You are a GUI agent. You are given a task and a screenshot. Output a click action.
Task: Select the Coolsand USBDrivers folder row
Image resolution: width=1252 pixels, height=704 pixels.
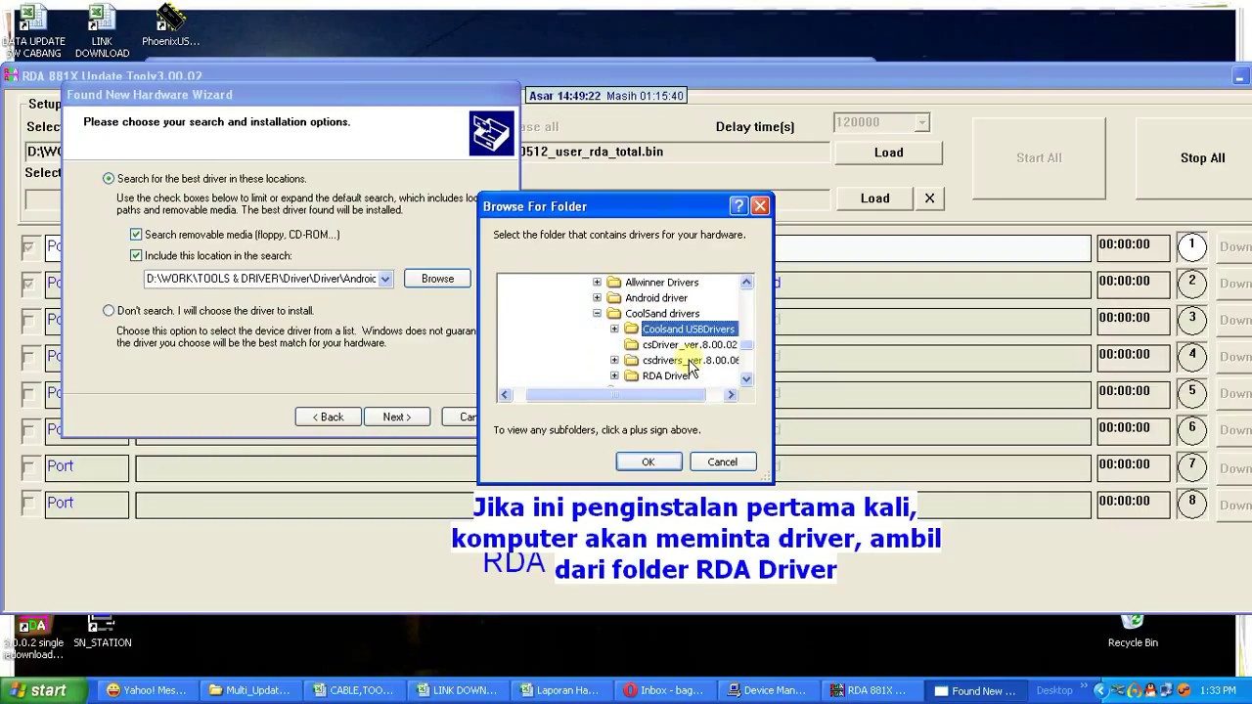(x=689, y=330)
